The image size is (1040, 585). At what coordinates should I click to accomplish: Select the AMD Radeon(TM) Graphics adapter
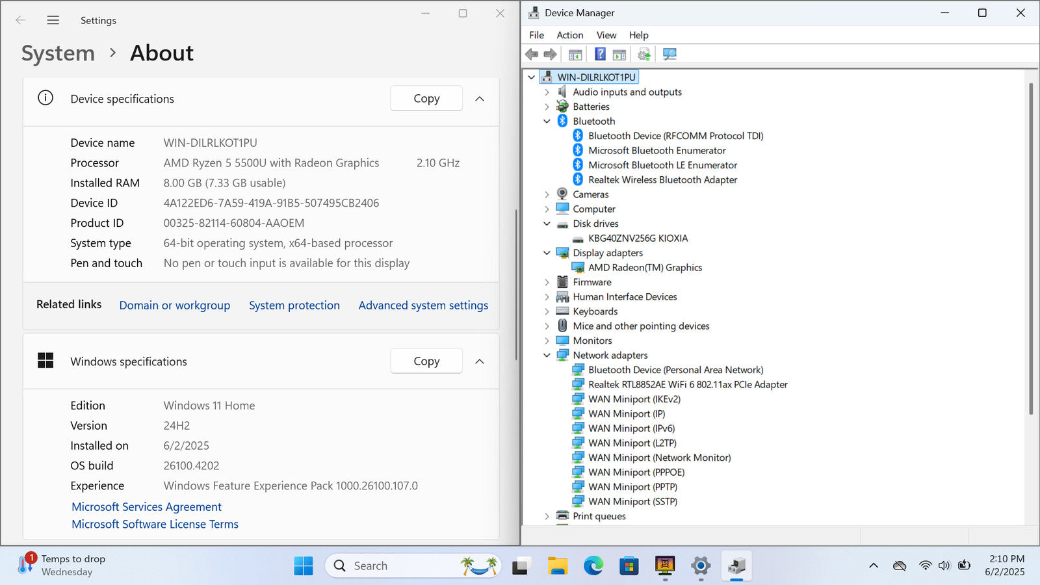[645, 267]
